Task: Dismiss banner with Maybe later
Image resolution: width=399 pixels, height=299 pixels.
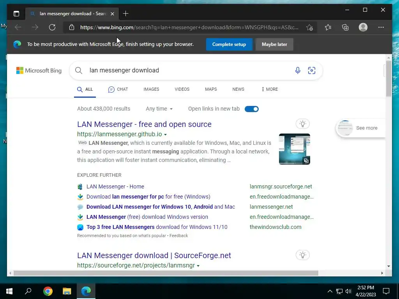Action: pyautogui.click(x=274, y=44)
